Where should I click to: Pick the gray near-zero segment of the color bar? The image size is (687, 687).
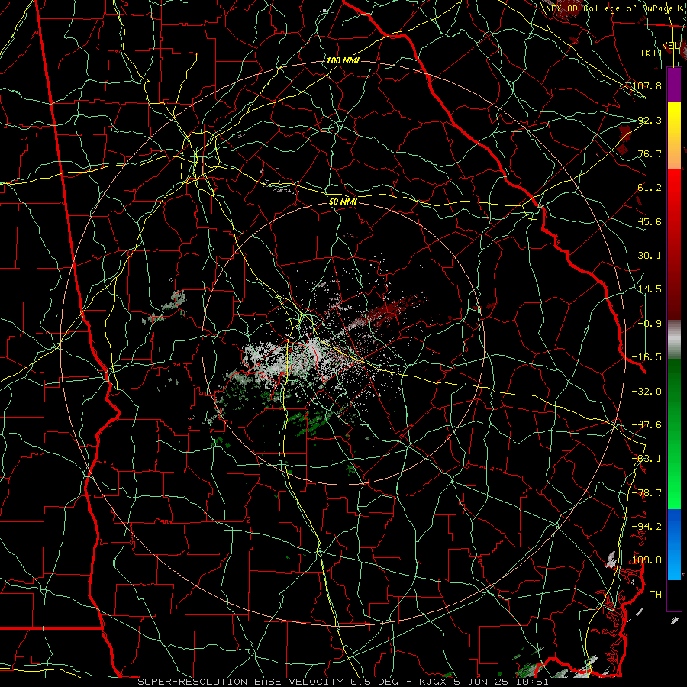coord(674,340)
